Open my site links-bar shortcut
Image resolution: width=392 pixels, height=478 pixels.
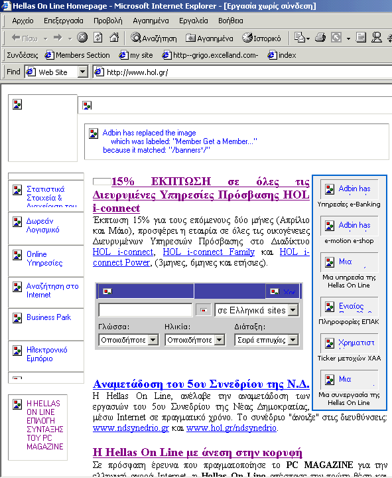pos(136,55)
